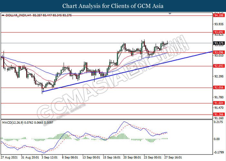
Task: Click the 92.395 price axis value
Action: 219,76
